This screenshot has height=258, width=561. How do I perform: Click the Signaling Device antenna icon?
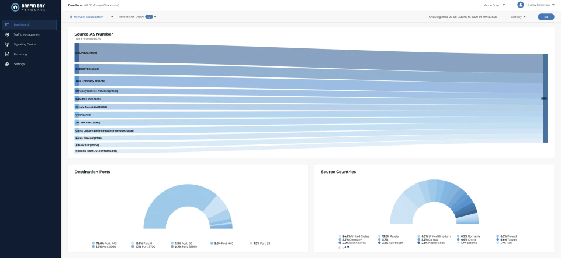(7, 44)
